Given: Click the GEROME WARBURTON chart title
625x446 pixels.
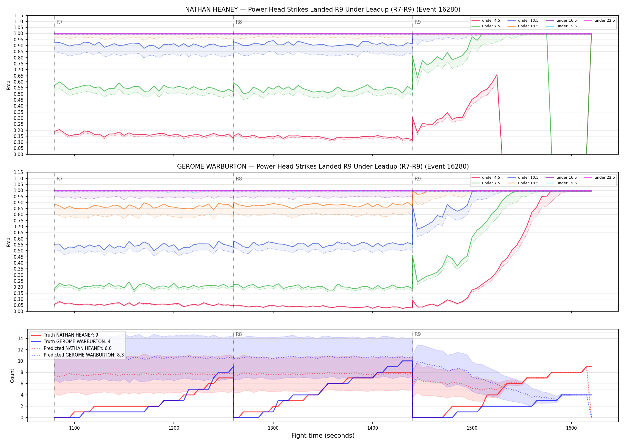Looking at the screenshot, I should [x=323, y=167].
